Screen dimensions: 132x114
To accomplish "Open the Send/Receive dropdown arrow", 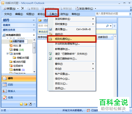I will tap(95, 9).
